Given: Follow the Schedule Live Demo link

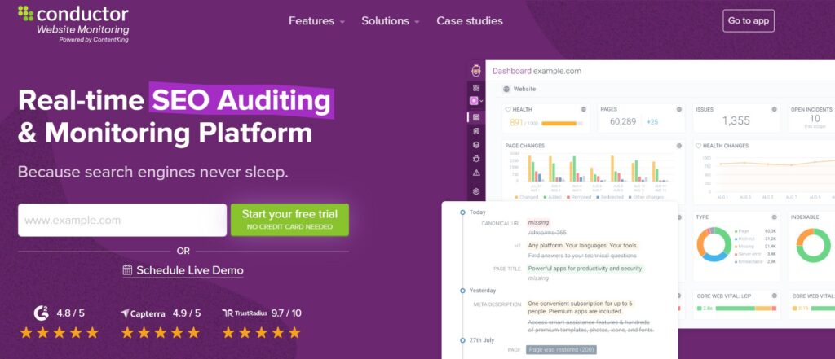Looking at the screenshot, I should coord(183,270).
